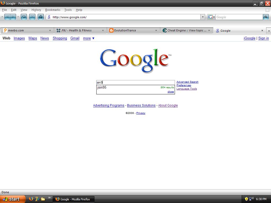
Task: Open the Tools menu
Action: 68,10
